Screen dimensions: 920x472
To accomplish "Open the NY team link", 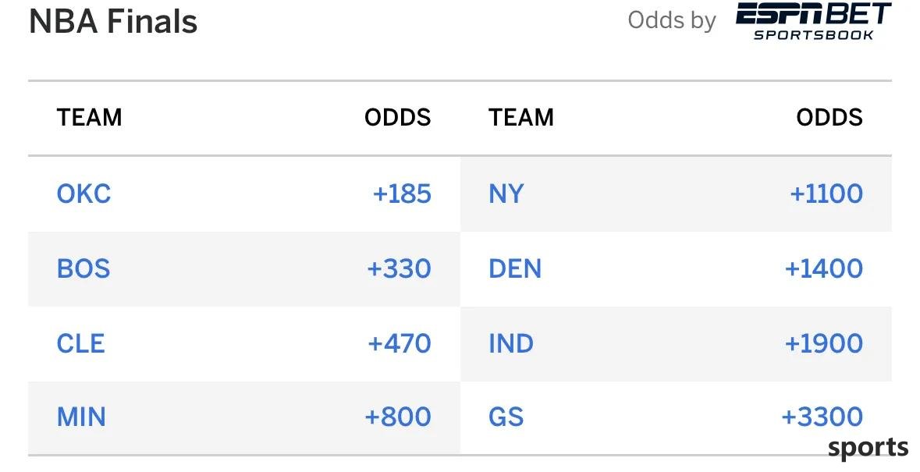I will (x=506, y=194).
